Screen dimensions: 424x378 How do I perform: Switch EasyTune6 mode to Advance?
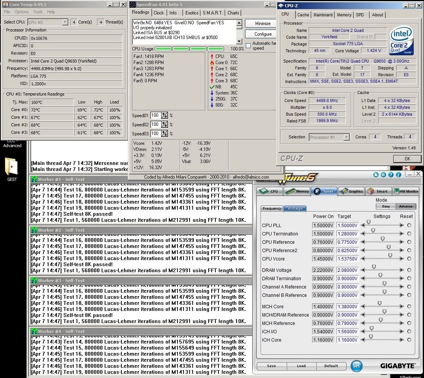coord(406,206)
